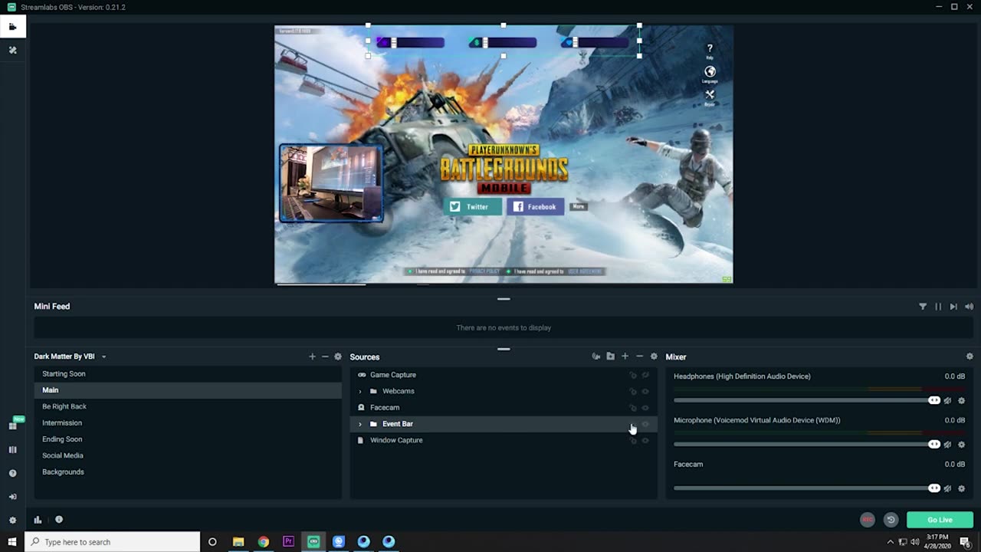This screenshot has width=981, height=552.
Task: Add a new source with plus icon
Action: (x=625, y=356)
